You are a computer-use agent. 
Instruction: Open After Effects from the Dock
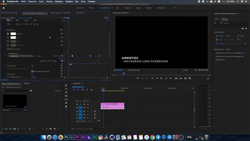(x=83, y=137)
